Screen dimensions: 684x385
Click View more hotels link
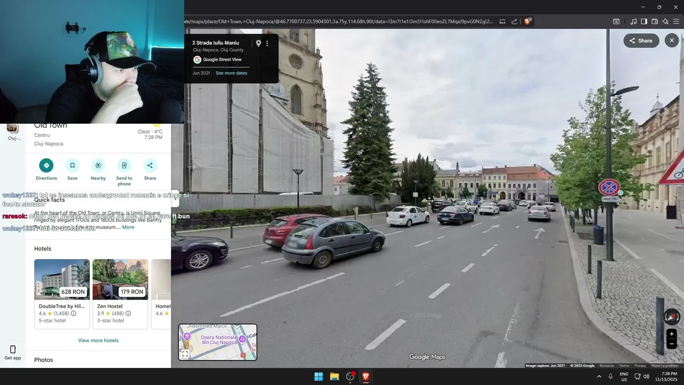pyautogui.click(x=98, y=341)
